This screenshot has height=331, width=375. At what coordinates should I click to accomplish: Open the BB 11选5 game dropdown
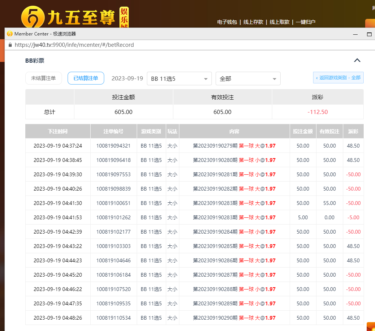pyautogui.click(x=179, y=79)
